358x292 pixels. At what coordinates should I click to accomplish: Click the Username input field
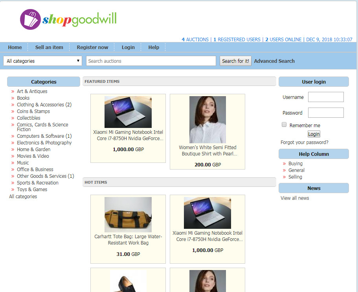(326, 97)
